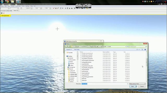
Task: Select file avg_guadalcanal.bin
Action: click(86, 62)
